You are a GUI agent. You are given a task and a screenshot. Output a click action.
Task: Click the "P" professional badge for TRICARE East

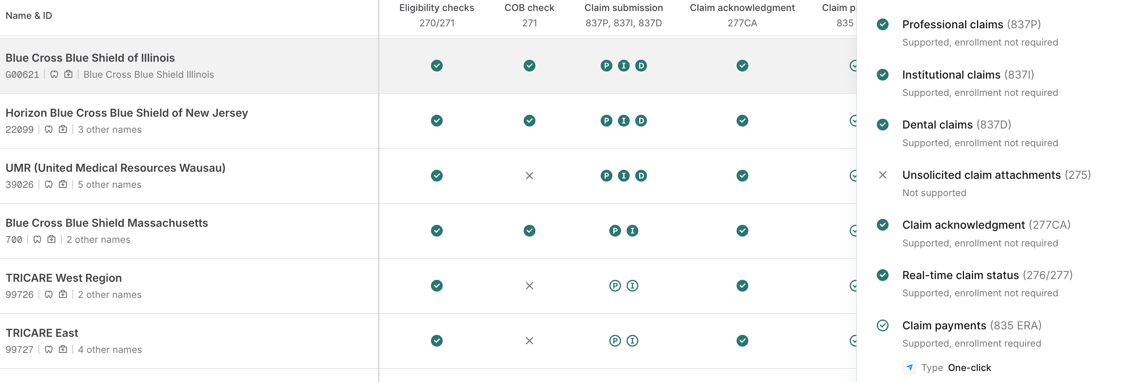coord(615,341)
